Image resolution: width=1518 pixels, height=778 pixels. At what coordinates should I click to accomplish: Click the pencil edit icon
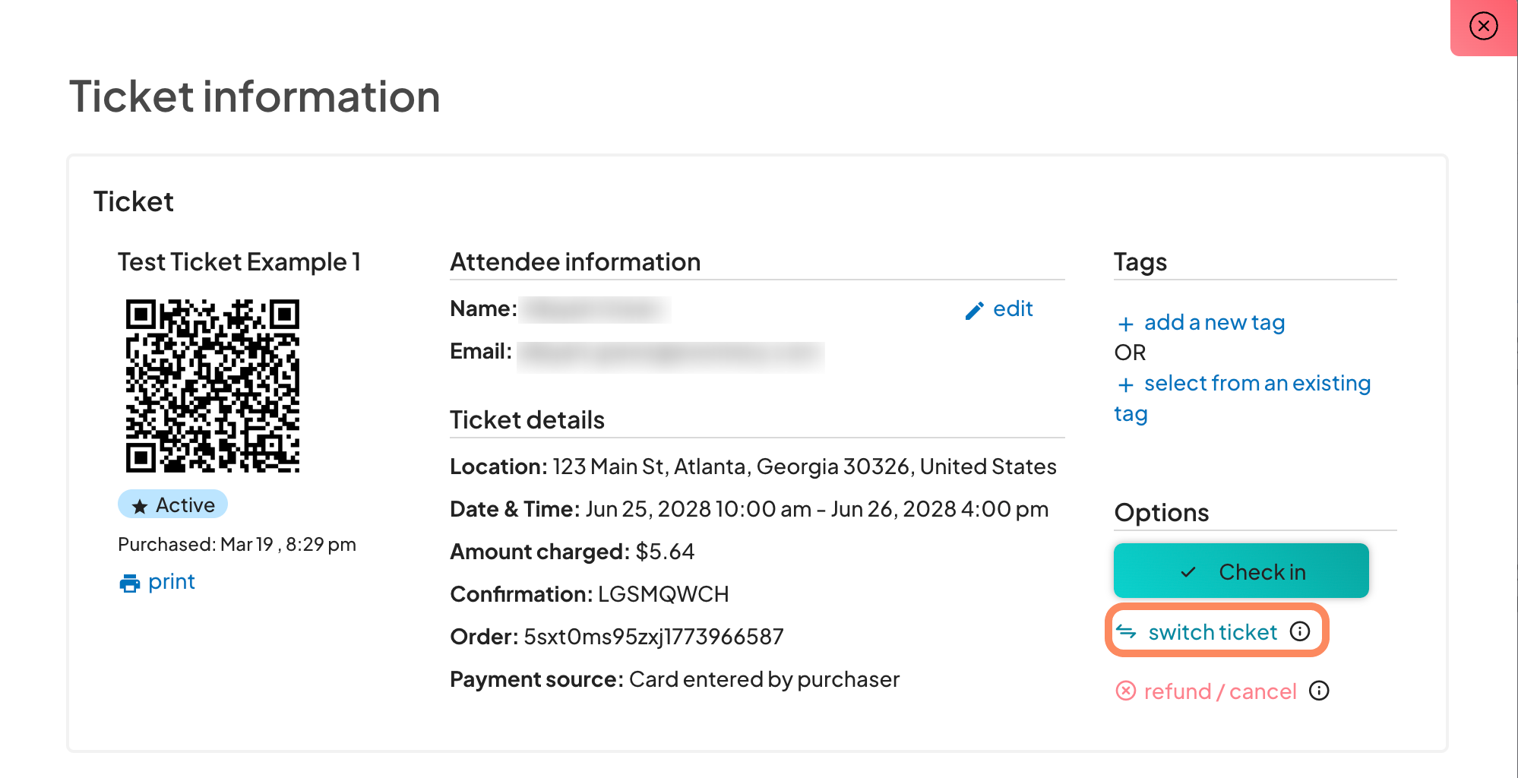974,311
